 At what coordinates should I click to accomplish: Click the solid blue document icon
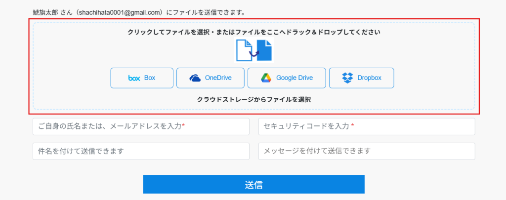point(265,50)
